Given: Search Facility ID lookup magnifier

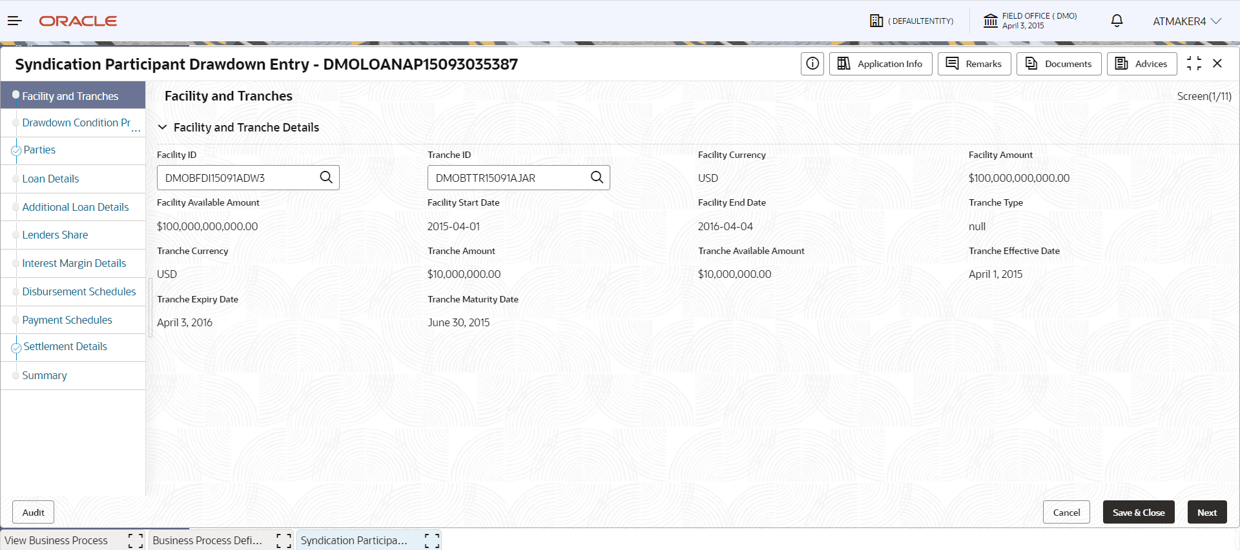Looking at the screenshot, I should (x=326, y=177).
